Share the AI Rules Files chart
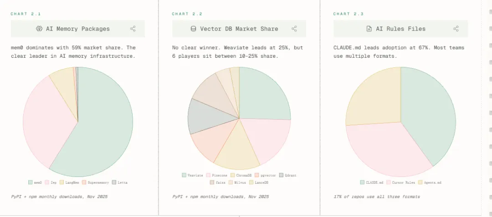492x217 pixels. click(456, 29)
